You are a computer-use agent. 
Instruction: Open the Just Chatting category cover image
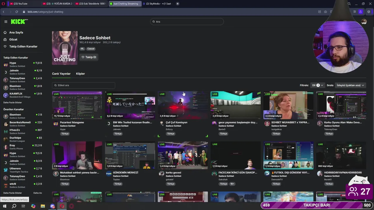[65, 48]
